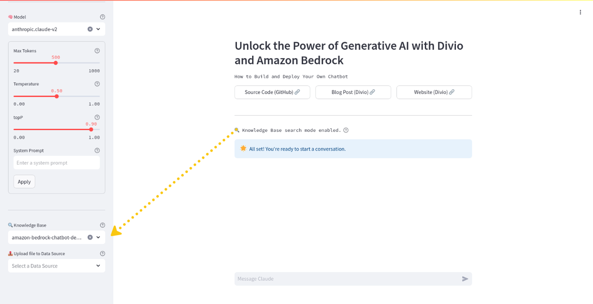Image resolution: width=593 pixels, height=304 pixels.
Task: Show help for Knowledge Base
Action: [103, 225]
